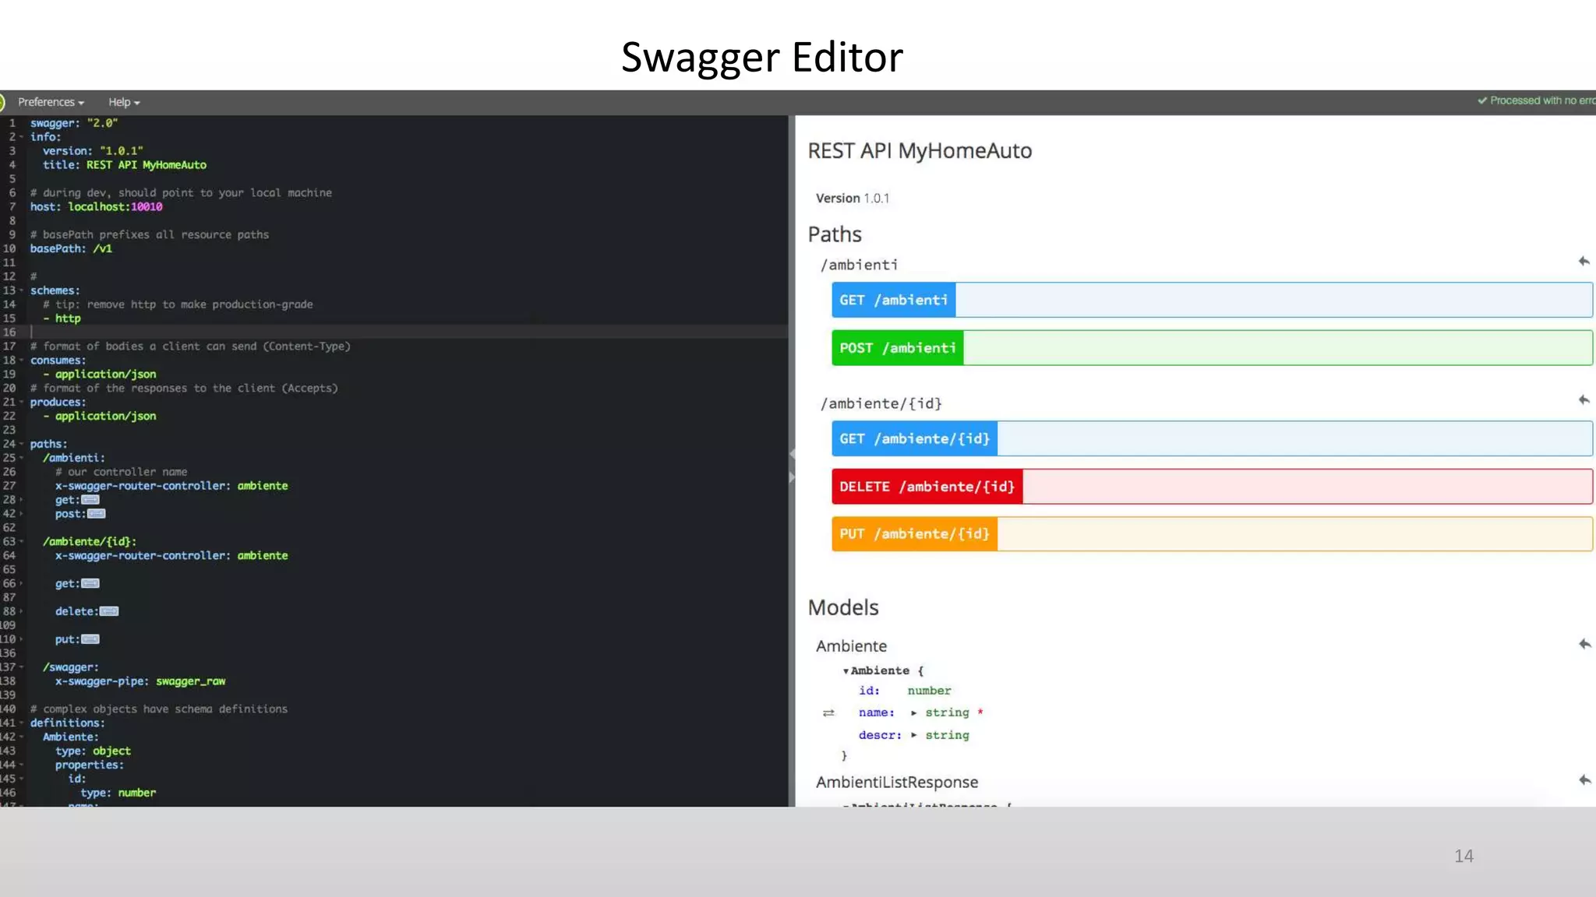Click the id: number property row

tap(905, 691)
